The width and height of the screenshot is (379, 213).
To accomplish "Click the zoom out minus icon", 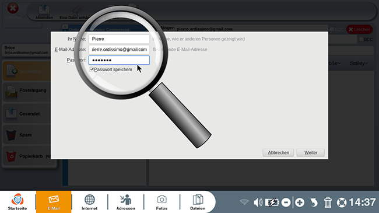I will [286, 202].
